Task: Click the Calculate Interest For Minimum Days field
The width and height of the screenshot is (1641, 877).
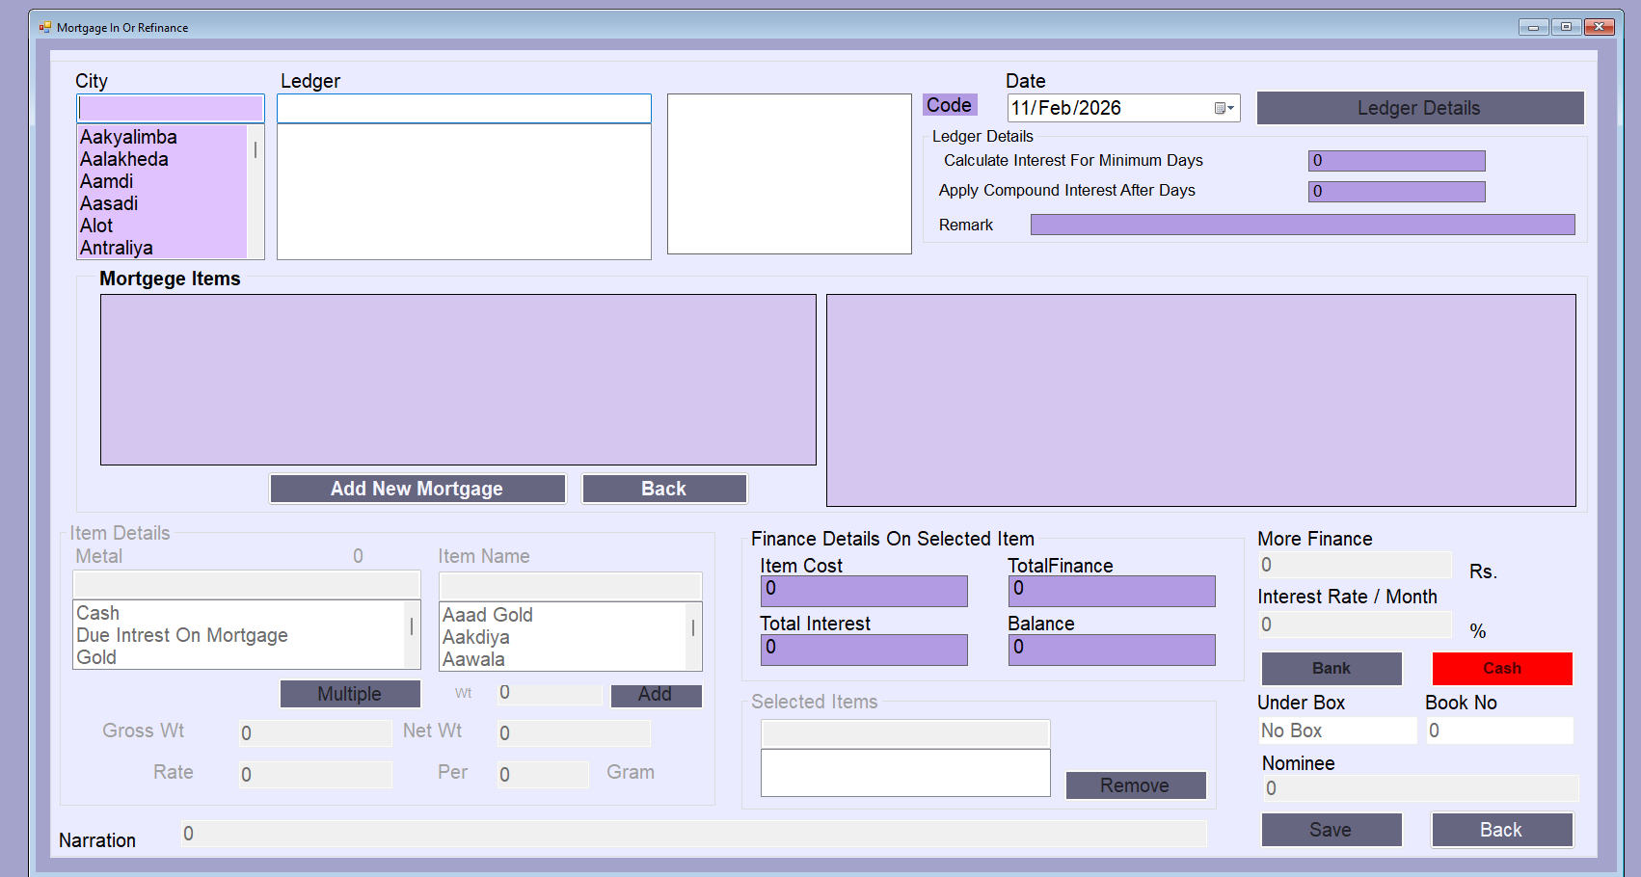Action: click(1396, 161)
